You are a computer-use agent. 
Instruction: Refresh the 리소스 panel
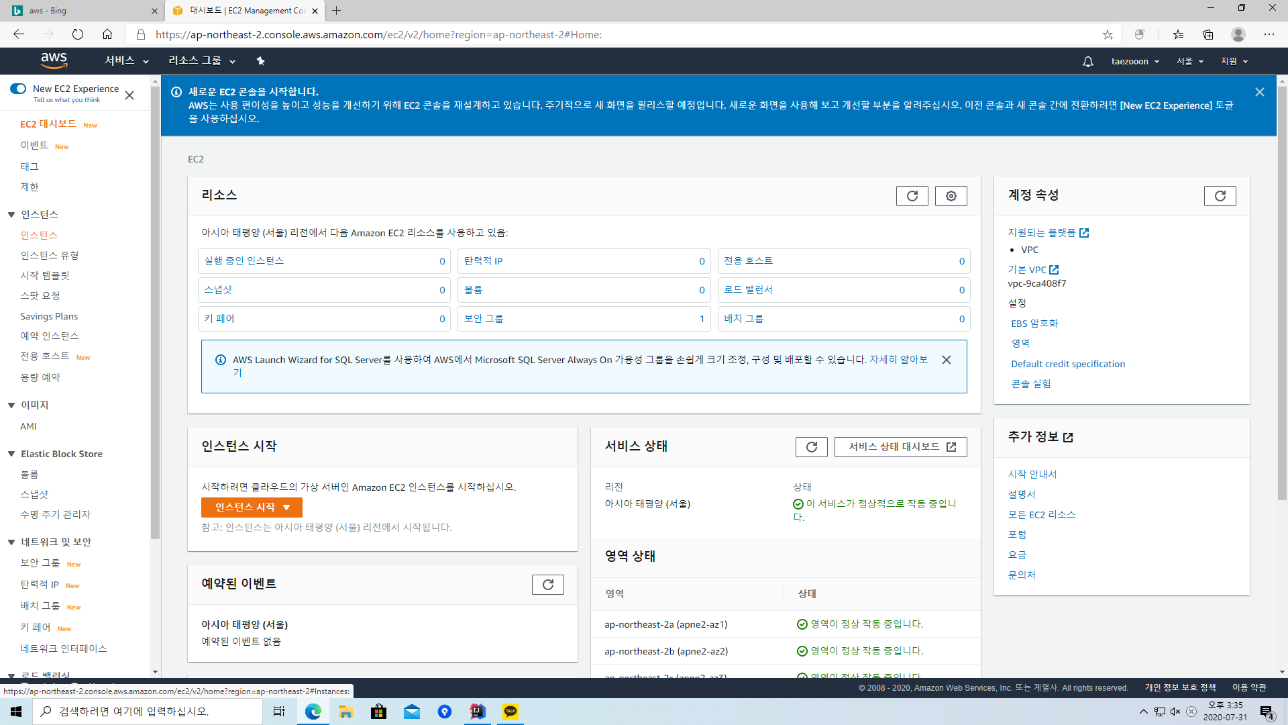click(x=912, y=196)
